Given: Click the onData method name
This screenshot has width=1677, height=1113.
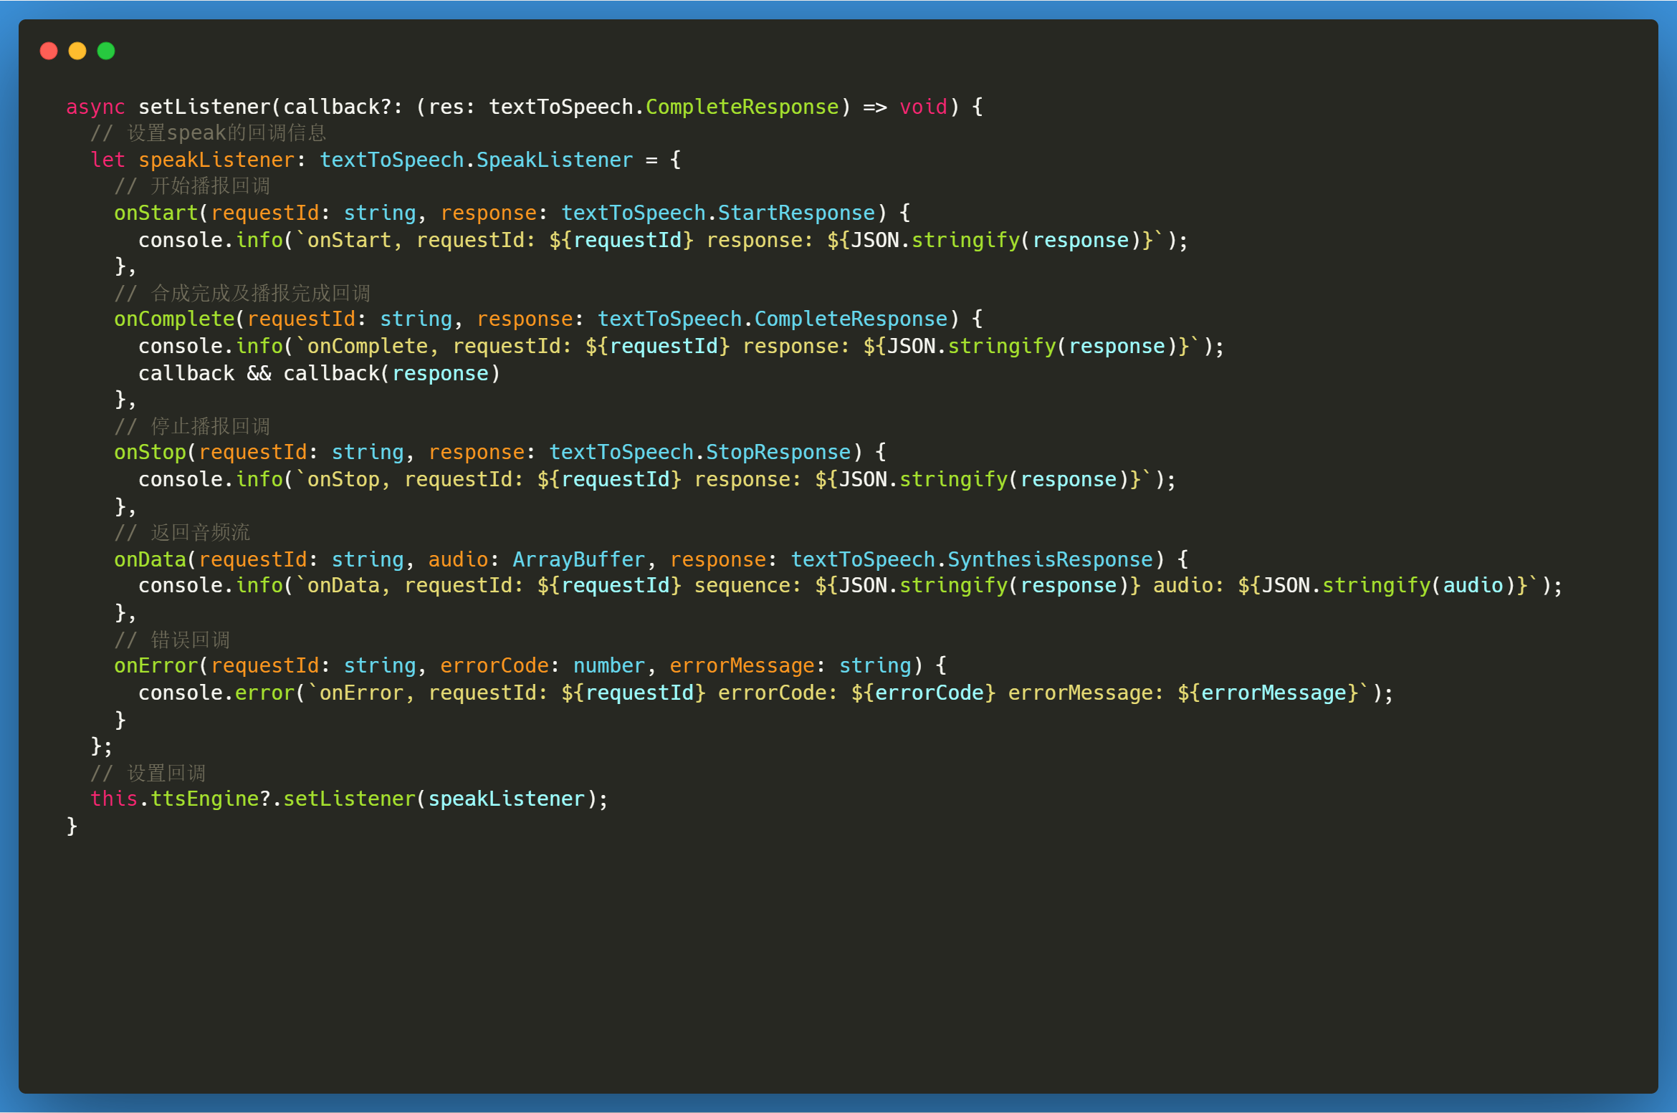Looking at the screenshot, I should 150,559.
